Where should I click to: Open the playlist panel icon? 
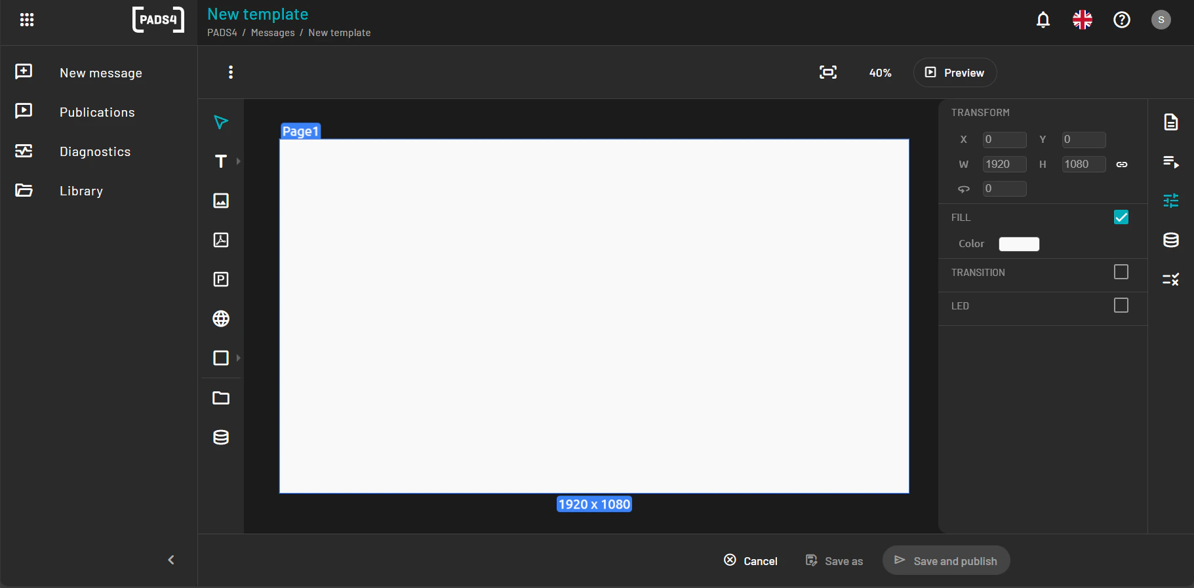(x=1171, y=161)
